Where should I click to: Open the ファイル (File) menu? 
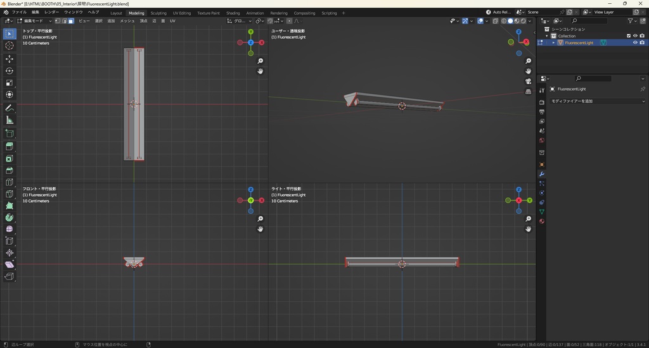(x=19, y=12)
